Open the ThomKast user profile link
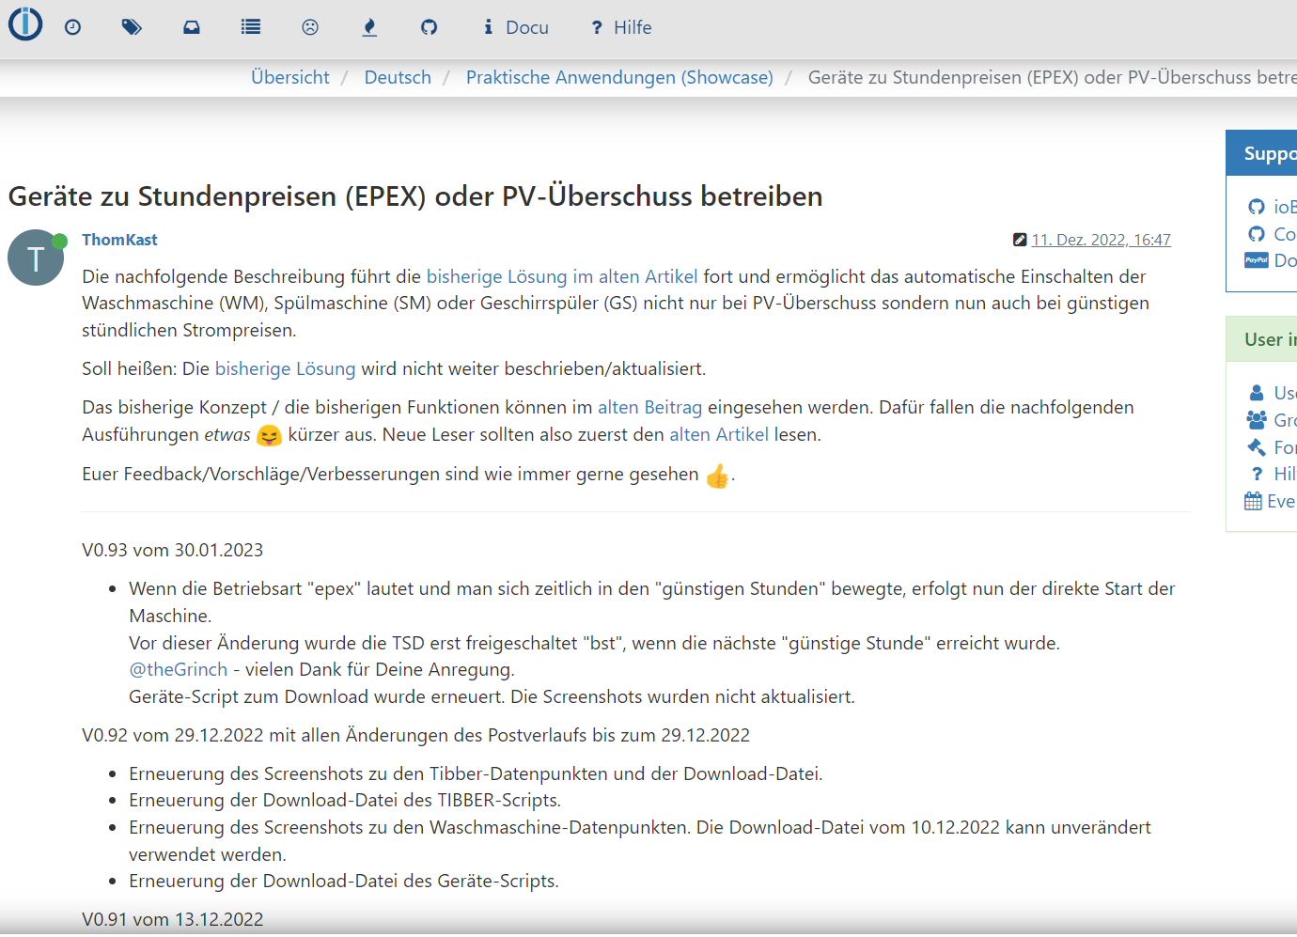The width and height of the screenshot is (1297, 937). coord(119,240)
